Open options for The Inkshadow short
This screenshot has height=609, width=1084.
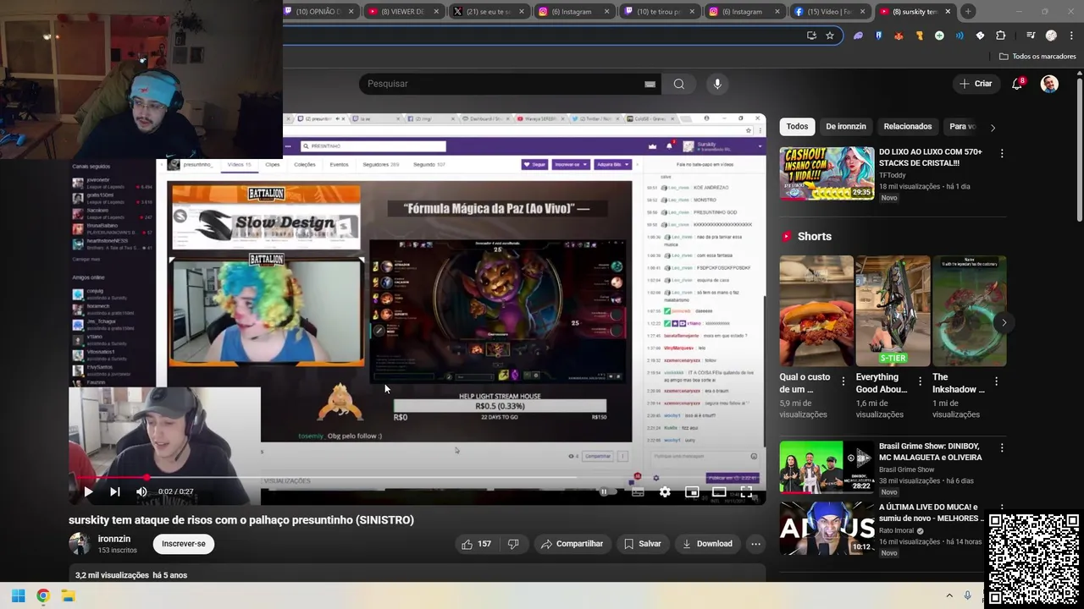[996, 381]
